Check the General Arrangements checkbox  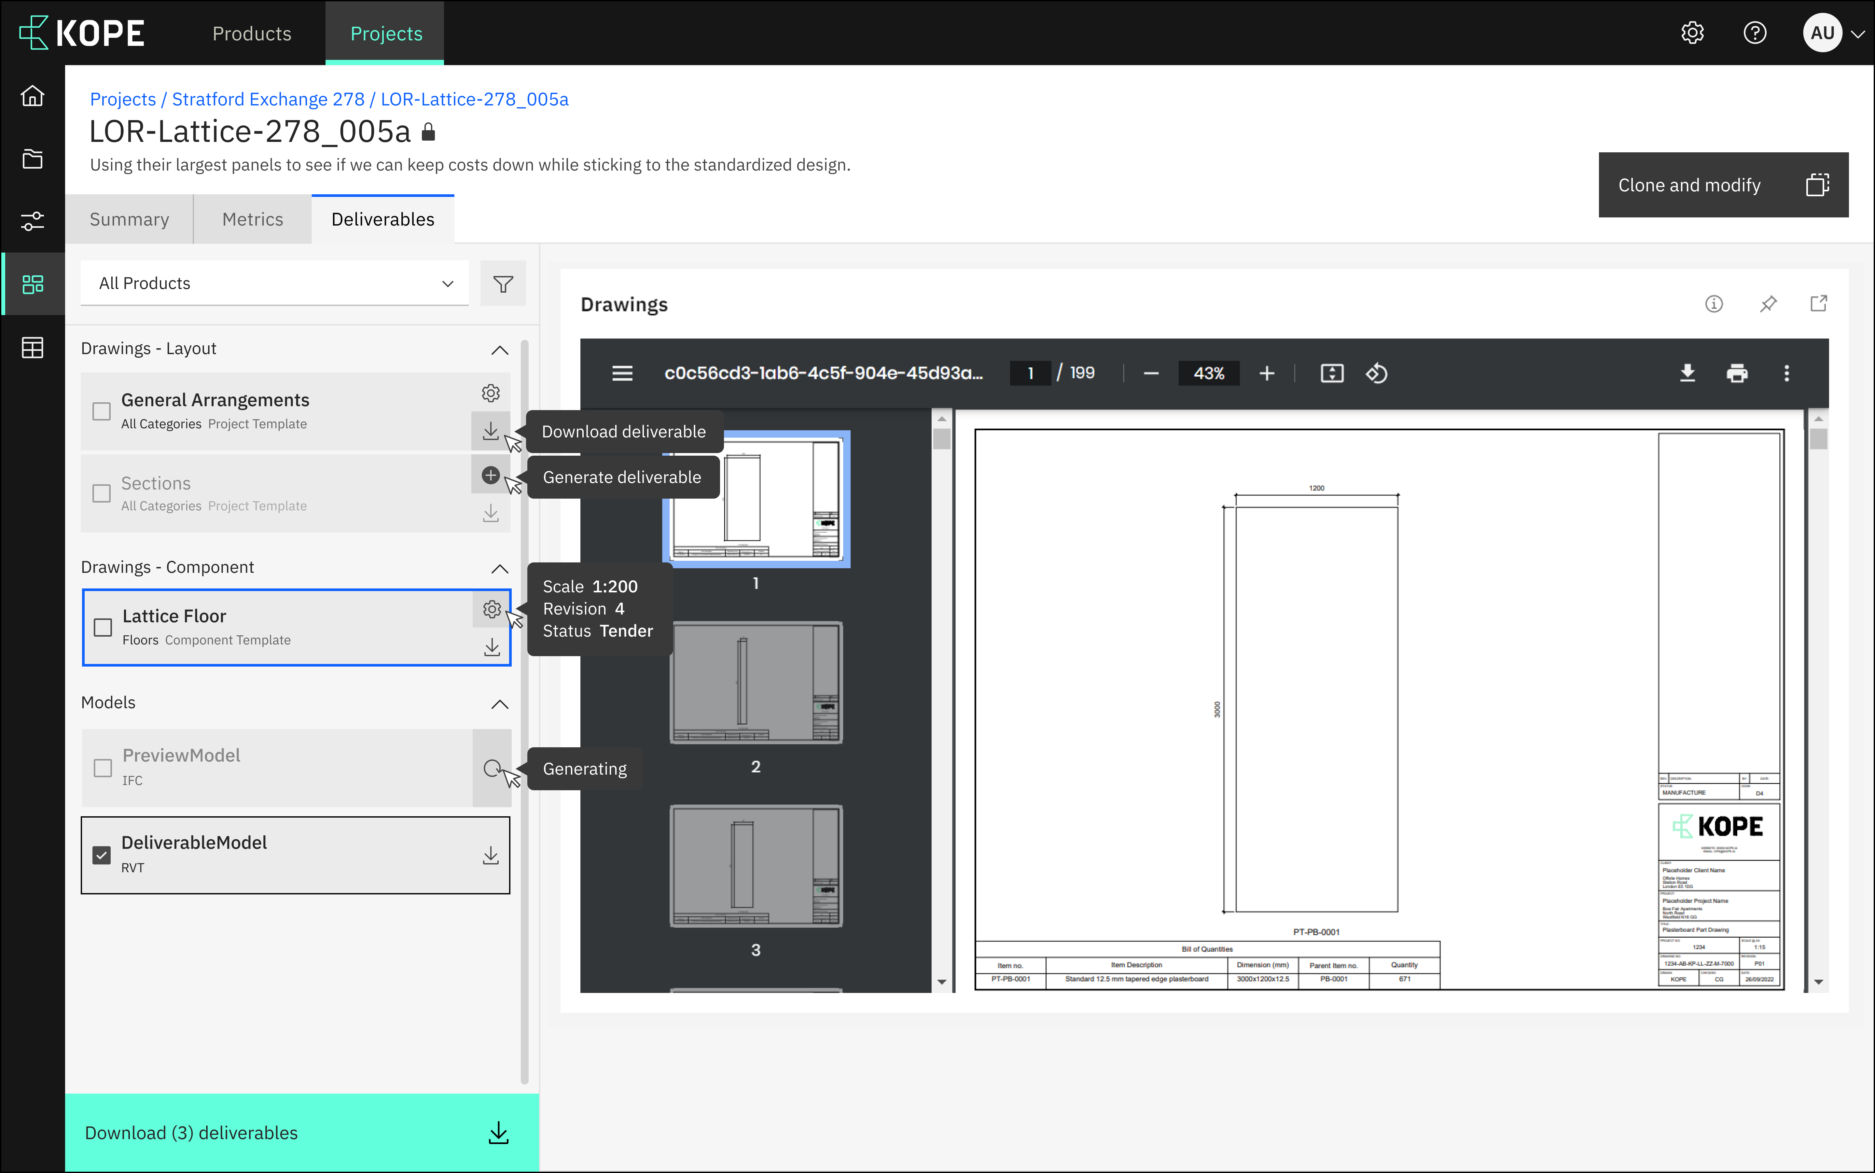click(x=102, y=411)
